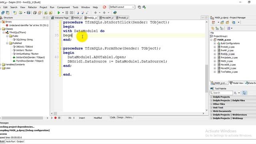256x144 pixels.
Task: Select btnSortClick procedure in Structure
Action: pyautogui.click(x=30, y=57)
